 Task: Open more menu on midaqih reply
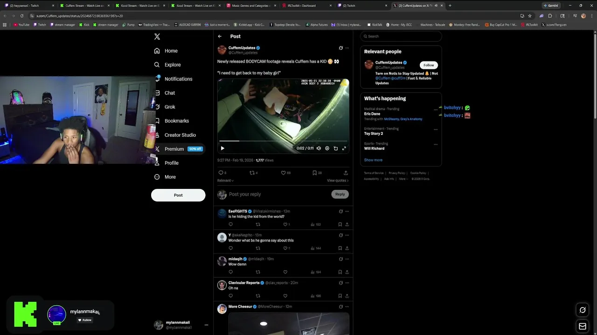click(x=347, y=259)
